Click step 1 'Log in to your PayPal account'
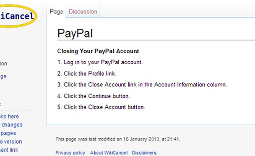The image size is (255, 156). tap(100, 62)
